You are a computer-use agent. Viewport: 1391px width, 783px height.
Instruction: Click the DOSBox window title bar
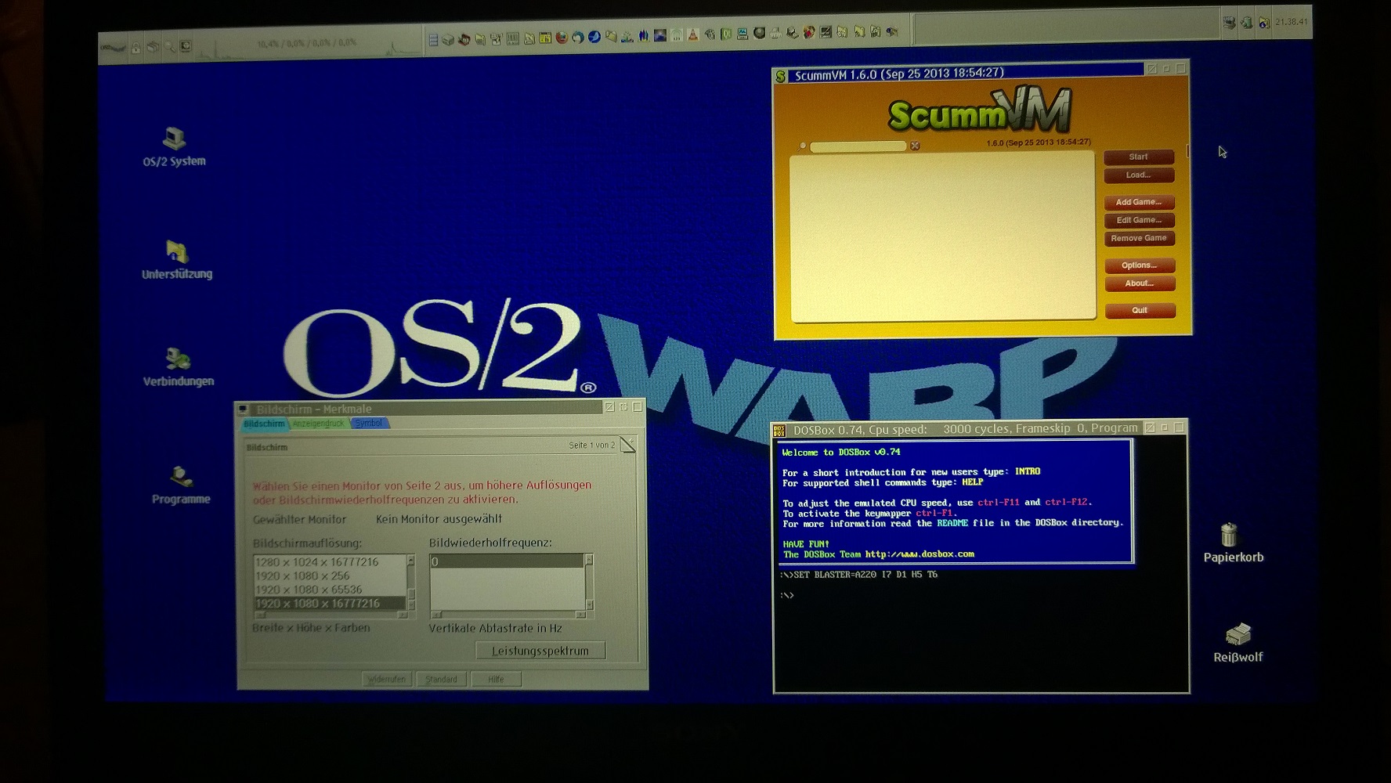click(965, 429)
